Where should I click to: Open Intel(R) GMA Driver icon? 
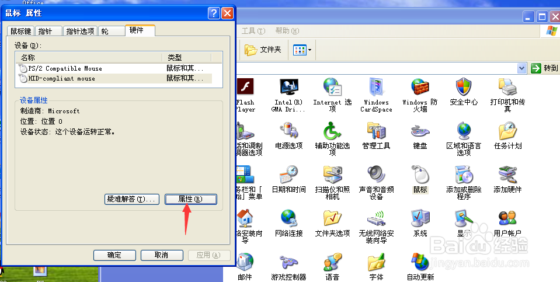288,87
